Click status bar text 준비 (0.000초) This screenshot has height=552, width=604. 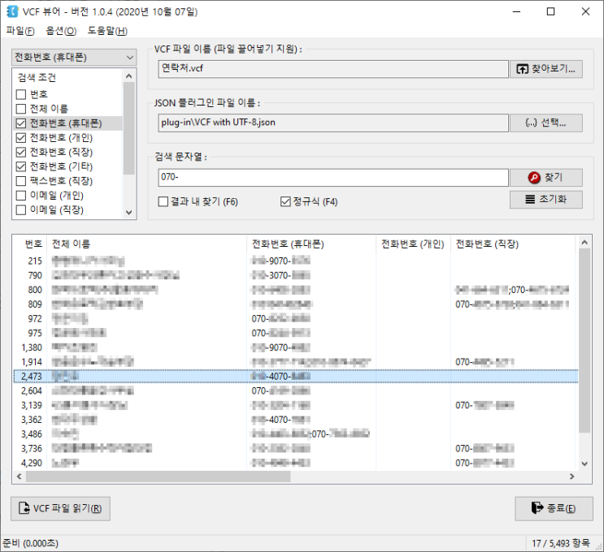(30, 543)
